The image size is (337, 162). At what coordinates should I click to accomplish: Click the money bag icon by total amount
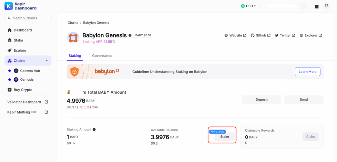click(x=69, y=92)
